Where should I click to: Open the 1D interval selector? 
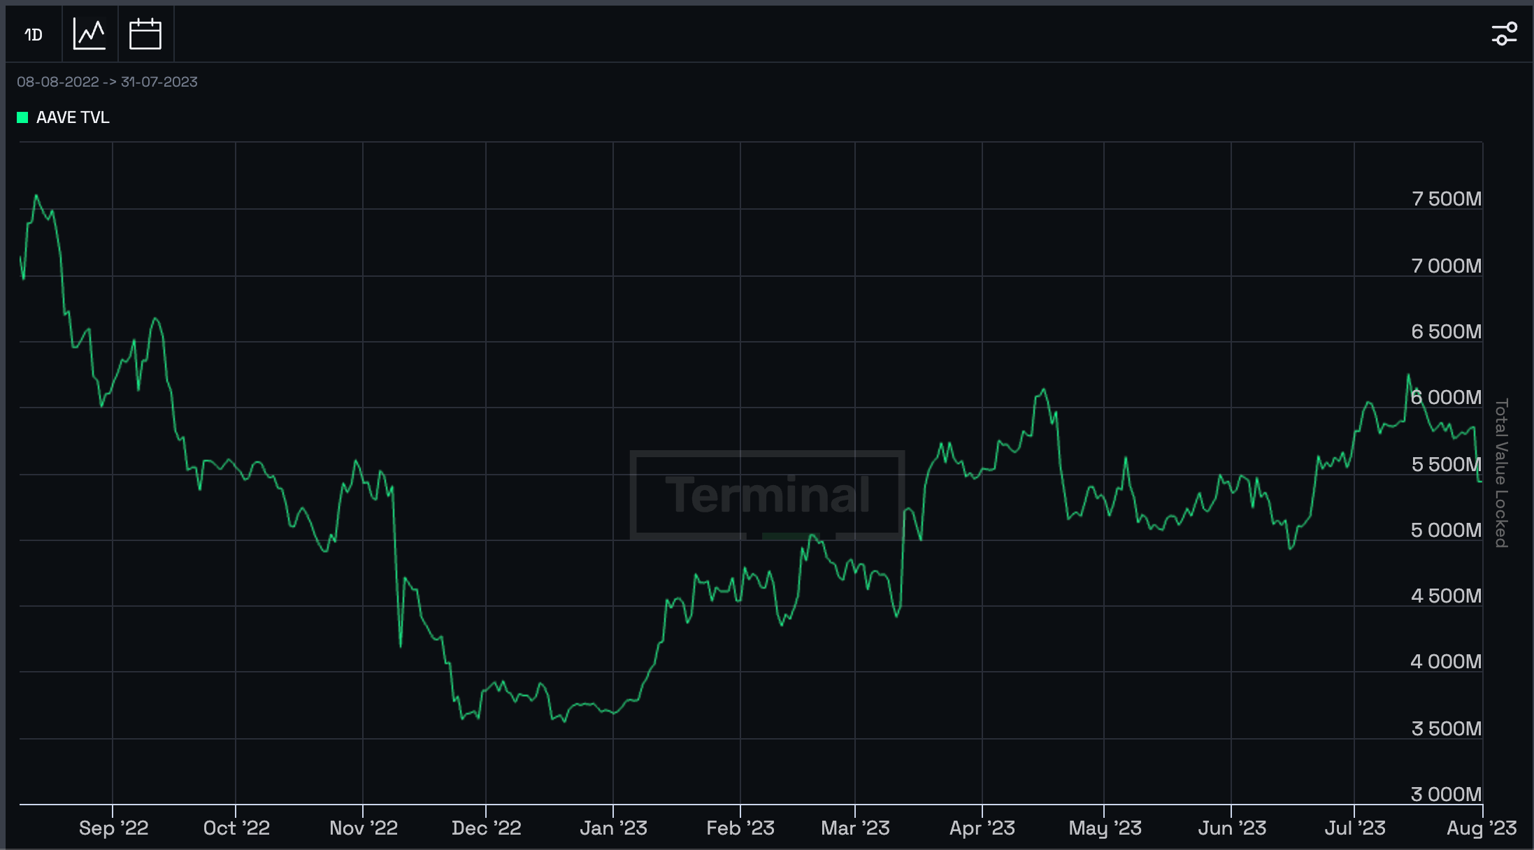coord(34,34)
